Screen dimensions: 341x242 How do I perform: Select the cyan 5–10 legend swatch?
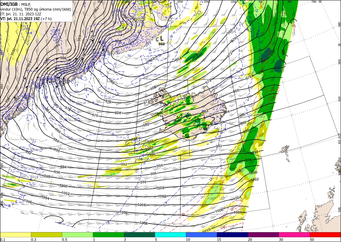coord(170,234)
